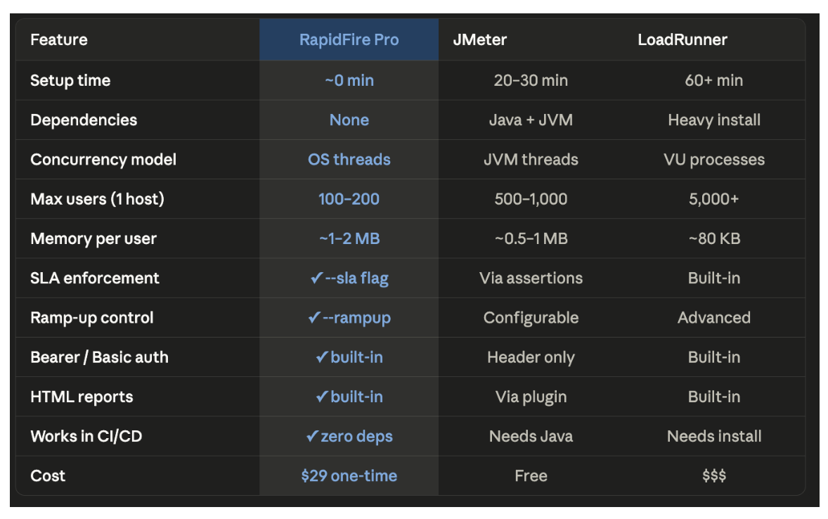The image size is (828, 519).
Task: Click the Header only cell
Action: 531,357
